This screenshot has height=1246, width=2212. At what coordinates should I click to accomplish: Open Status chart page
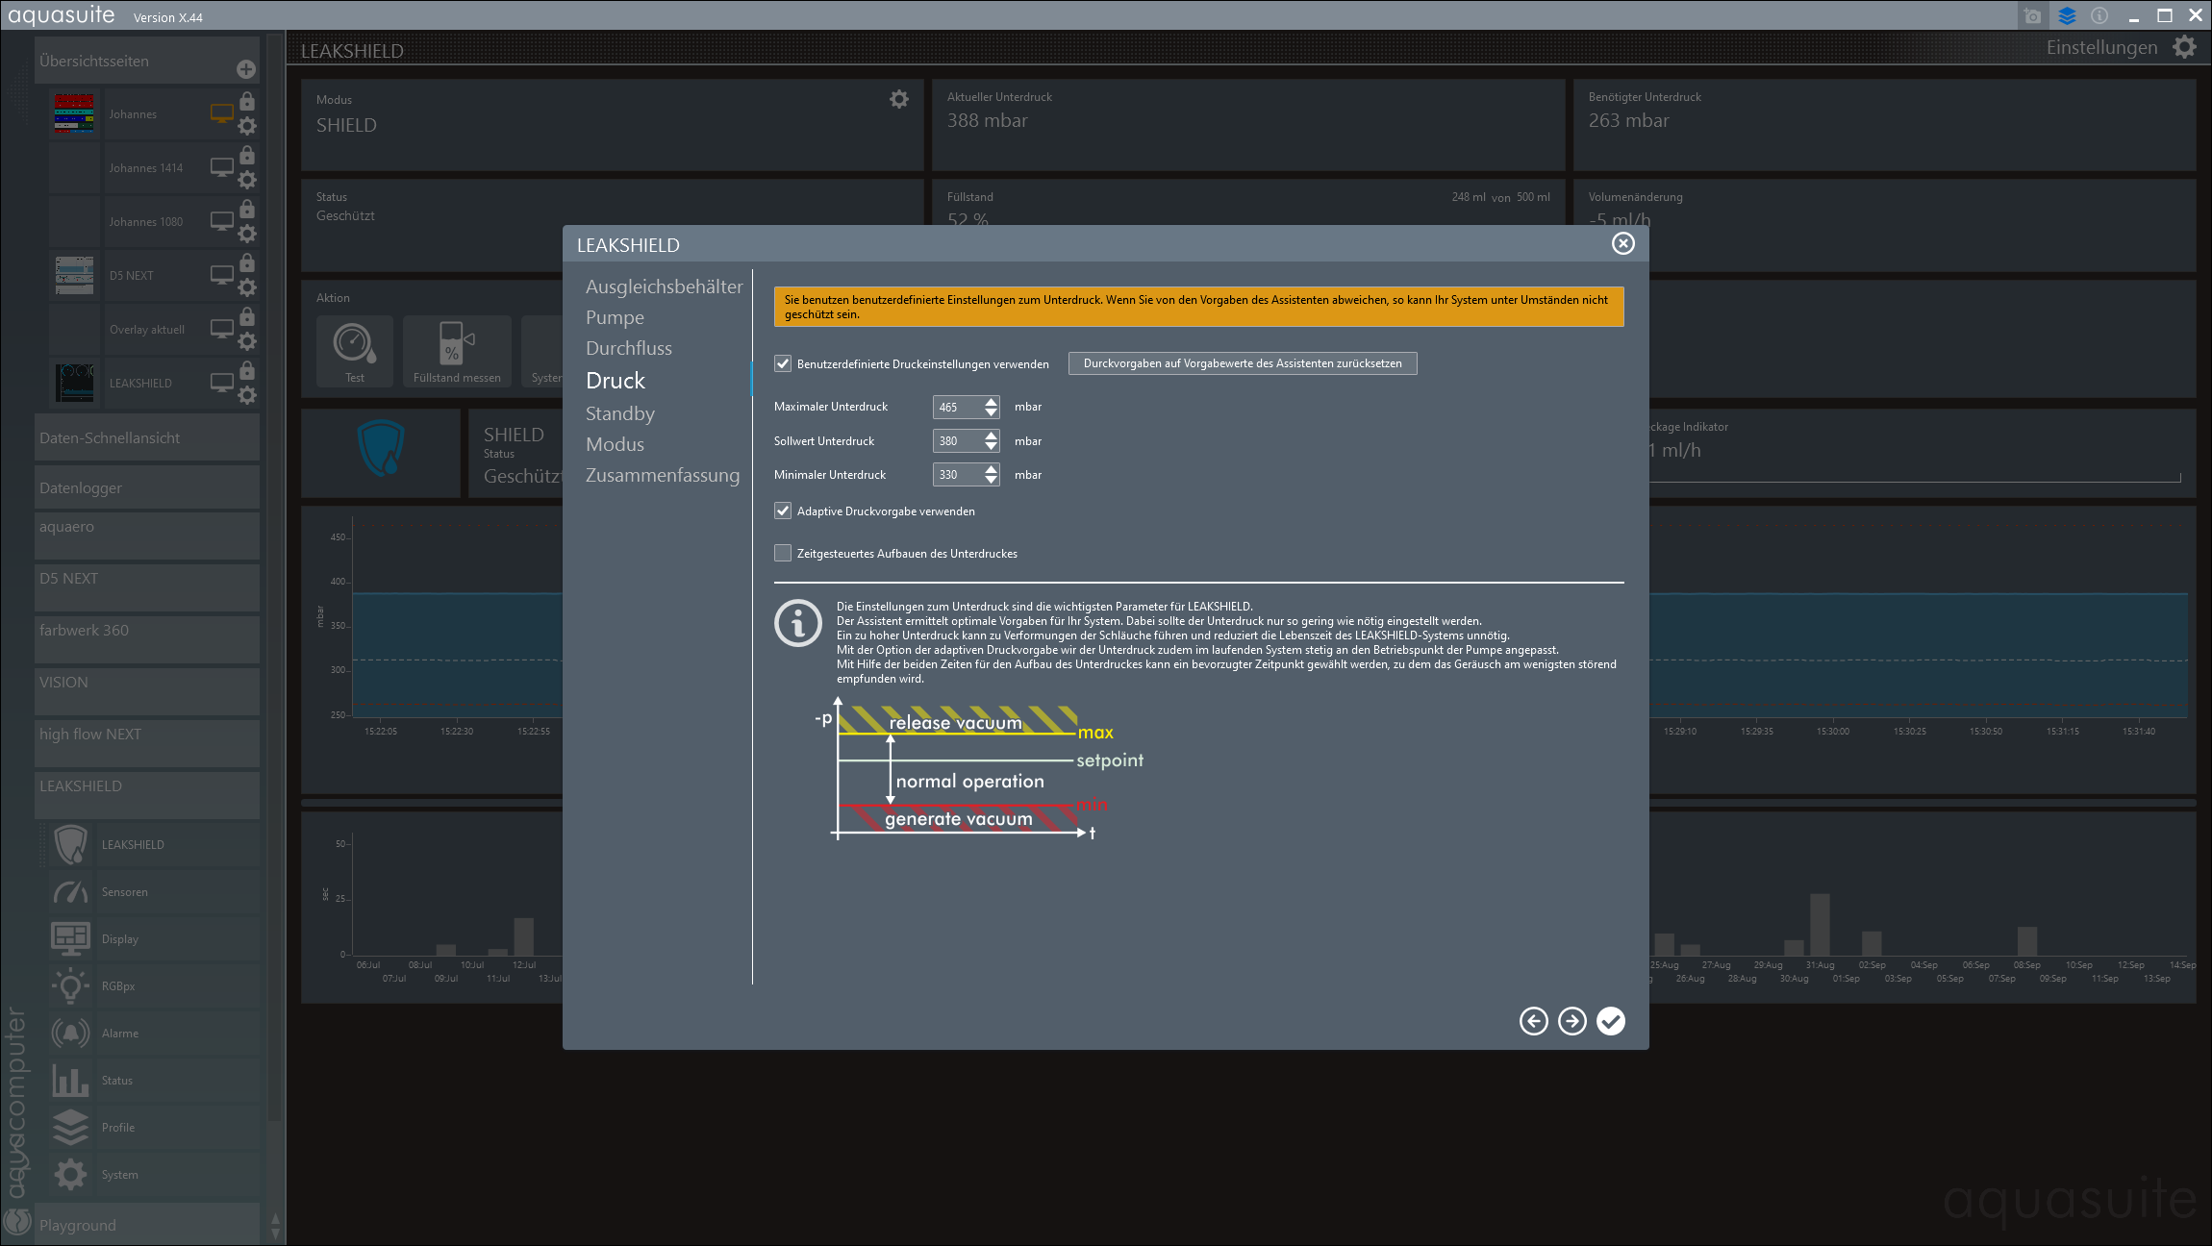(154, 1081)
